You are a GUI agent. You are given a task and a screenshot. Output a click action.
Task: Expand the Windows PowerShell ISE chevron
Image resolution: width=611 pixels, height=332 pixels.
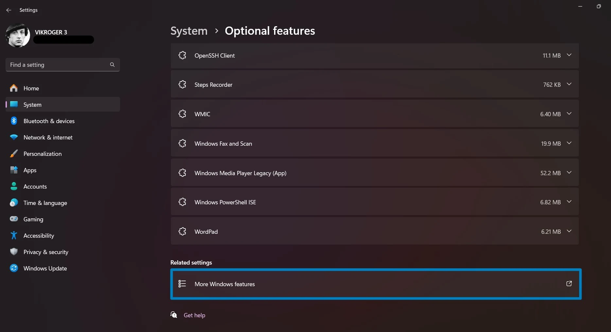point(569,202)
